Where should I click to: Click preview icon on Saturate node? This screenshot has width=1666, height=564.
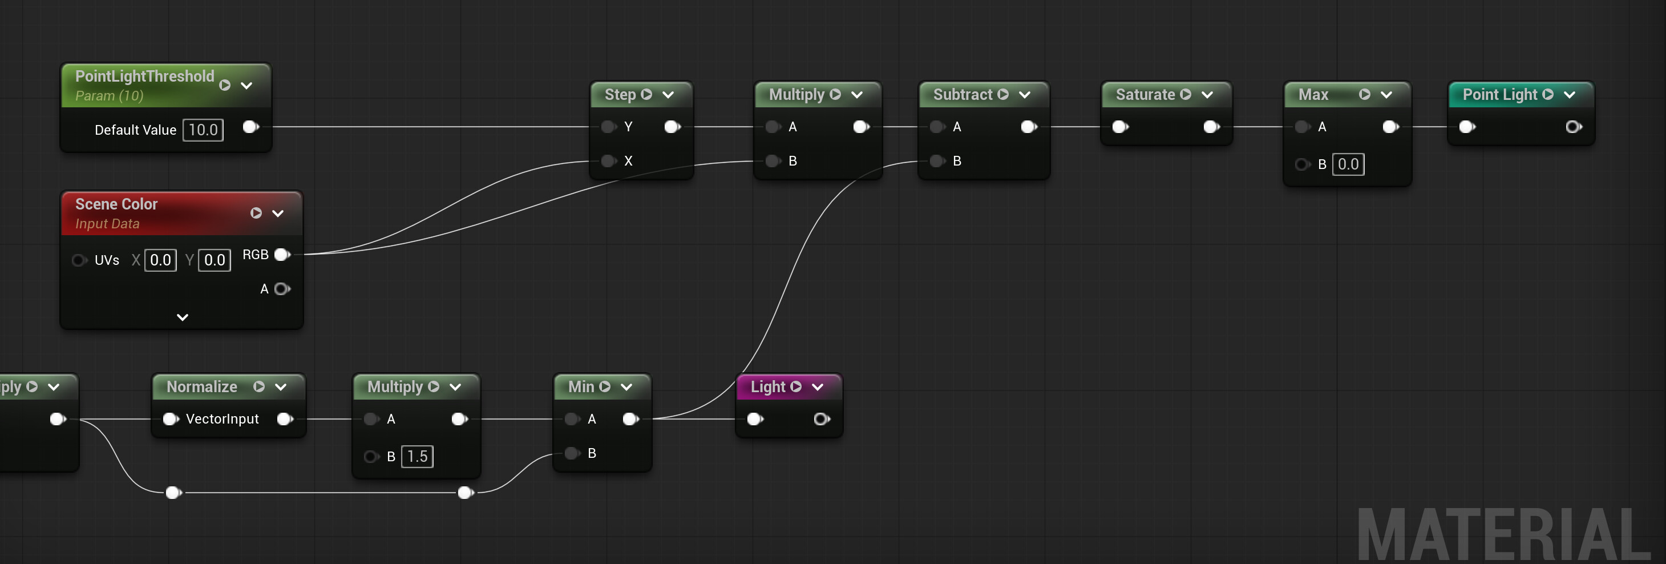(1185, 94)
